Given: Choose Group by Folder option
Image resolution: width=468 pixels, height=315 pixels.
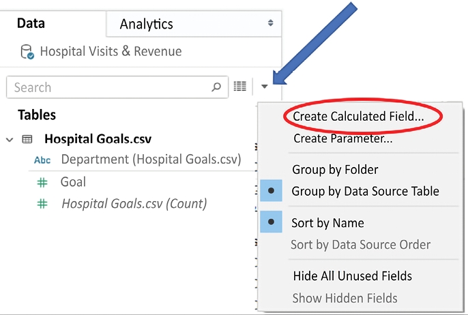Looking at the screenshot, I should click(335, 169).
